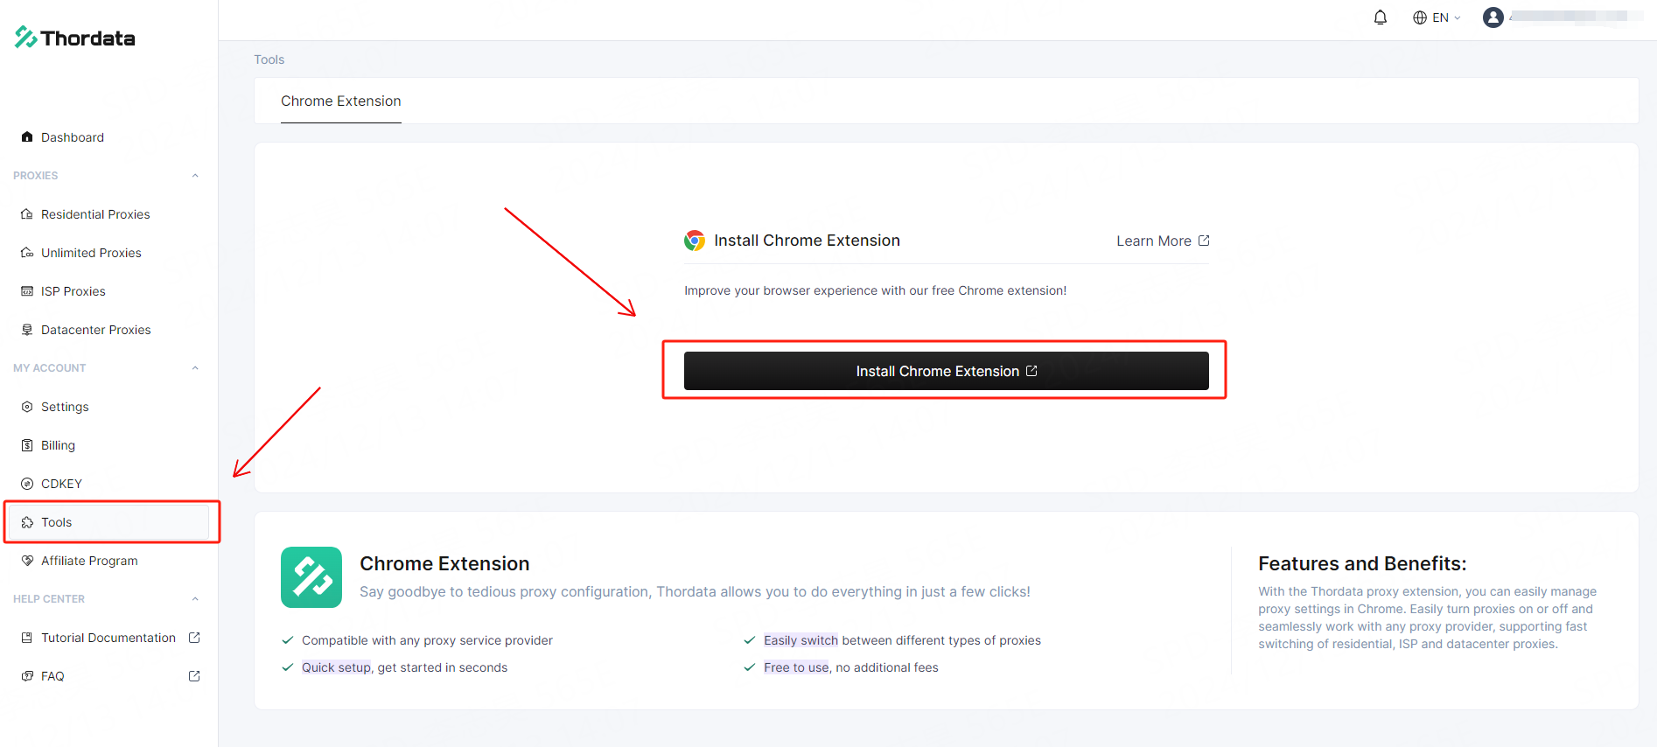Click the Datacenter Proxies icon
The height and width of the screenshot is (747, 1657).
click(x=27, y=330)
